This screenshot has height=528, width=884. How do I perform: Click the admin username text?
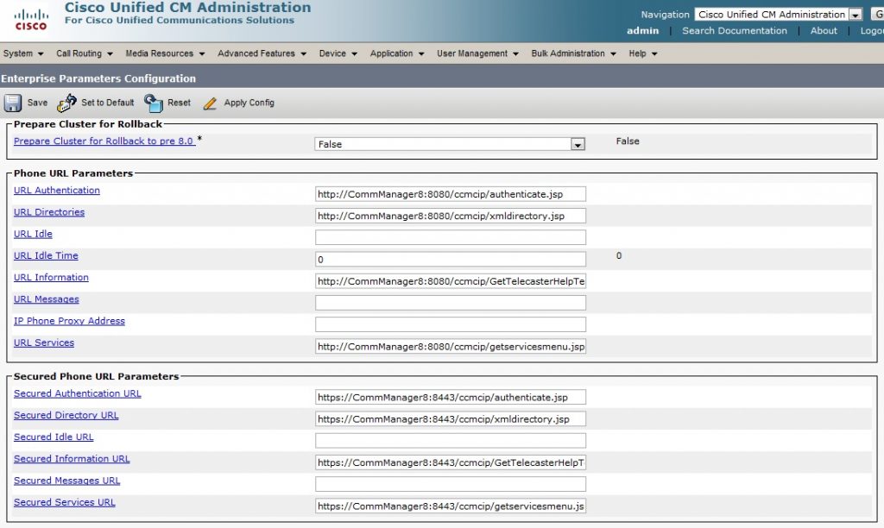(x=642, y=30)
